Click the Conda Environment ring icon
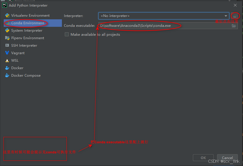This screenshot has width=243, height=166. 7,23
